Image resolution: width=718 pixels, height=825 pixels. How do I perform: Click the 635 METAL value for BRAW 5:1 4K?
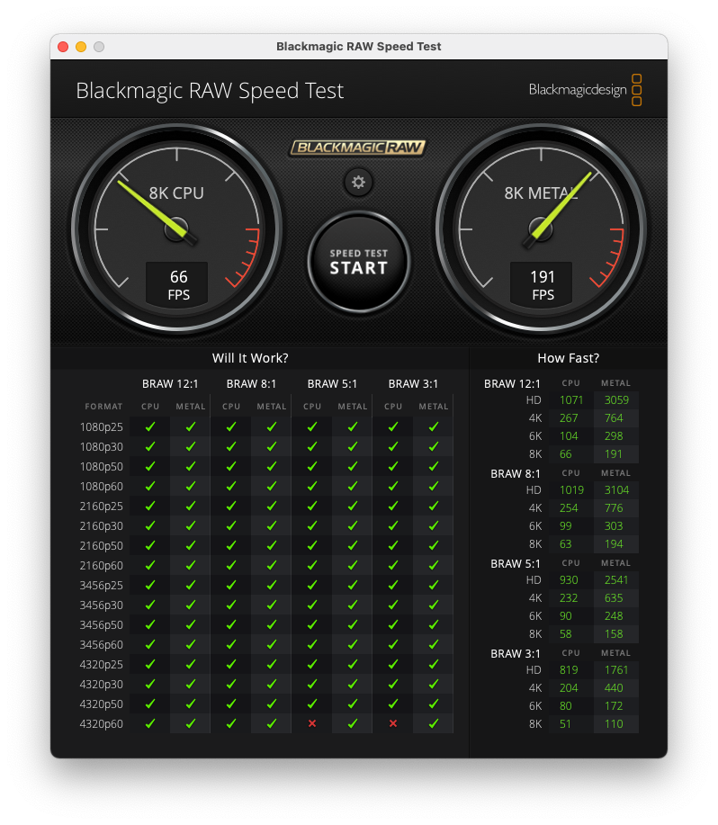click(614, 598)
